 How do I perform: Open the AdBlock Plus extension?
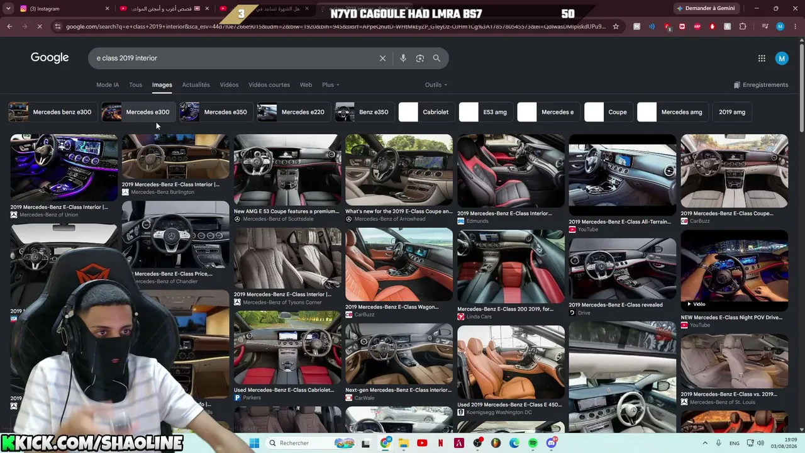point(697,26)
